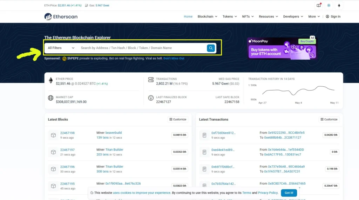Open the NFTs menu
This screenshot has width=359, height=200.
pyautogui.click(x=248, y=16)
